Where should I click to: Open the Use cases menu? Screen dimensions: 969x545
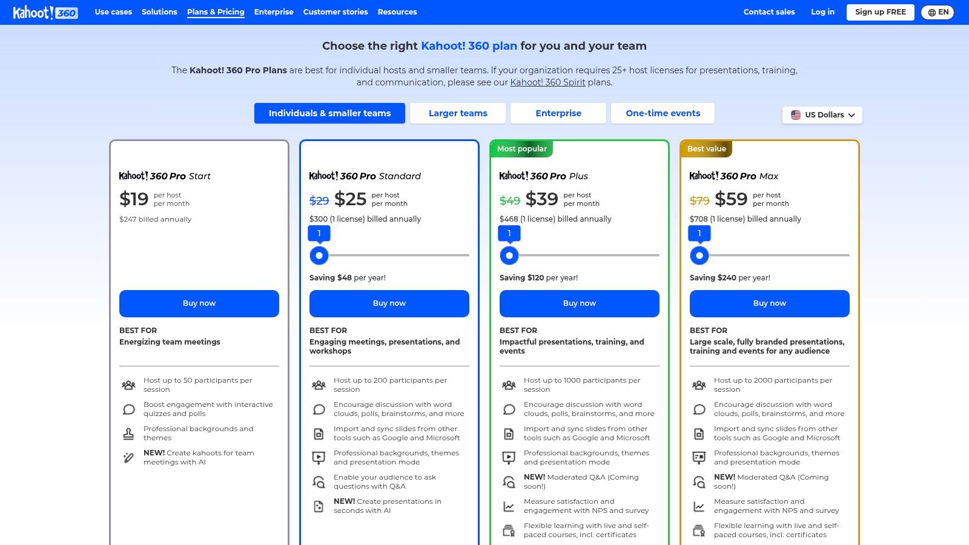(x=113, y=12)
